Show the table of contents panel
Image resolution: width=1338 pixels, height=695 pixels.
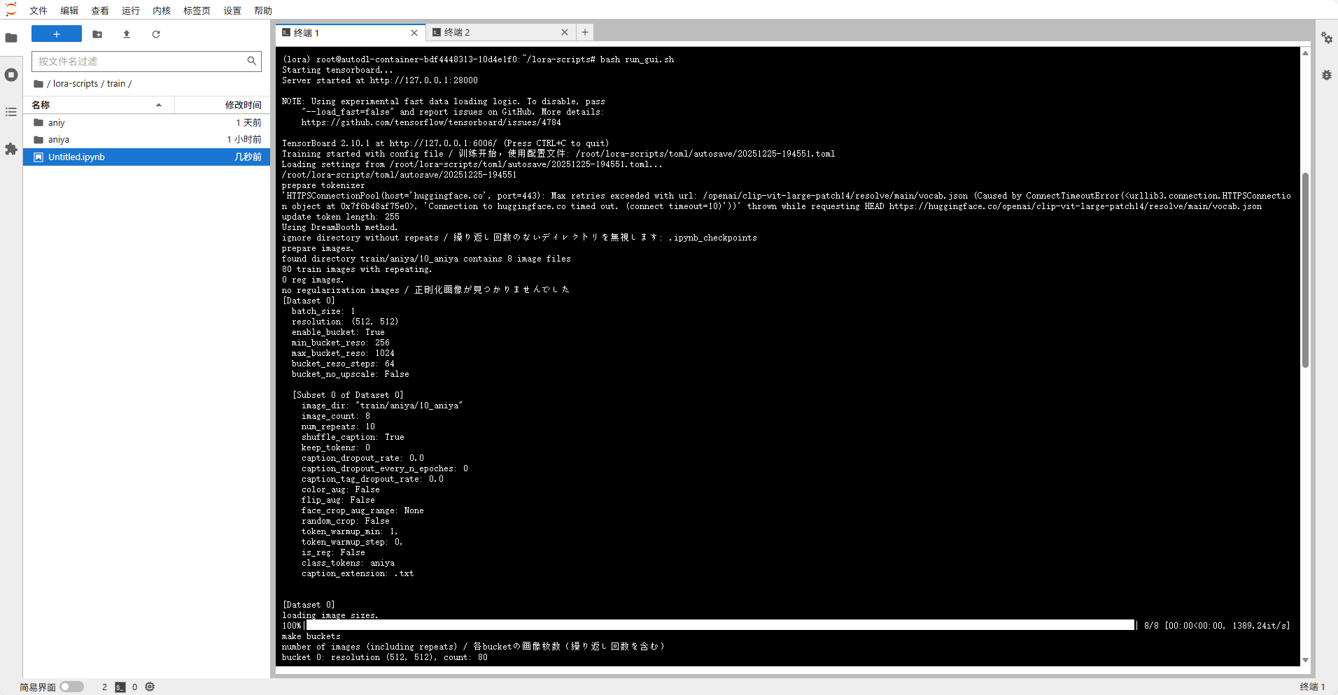point(11,112)
